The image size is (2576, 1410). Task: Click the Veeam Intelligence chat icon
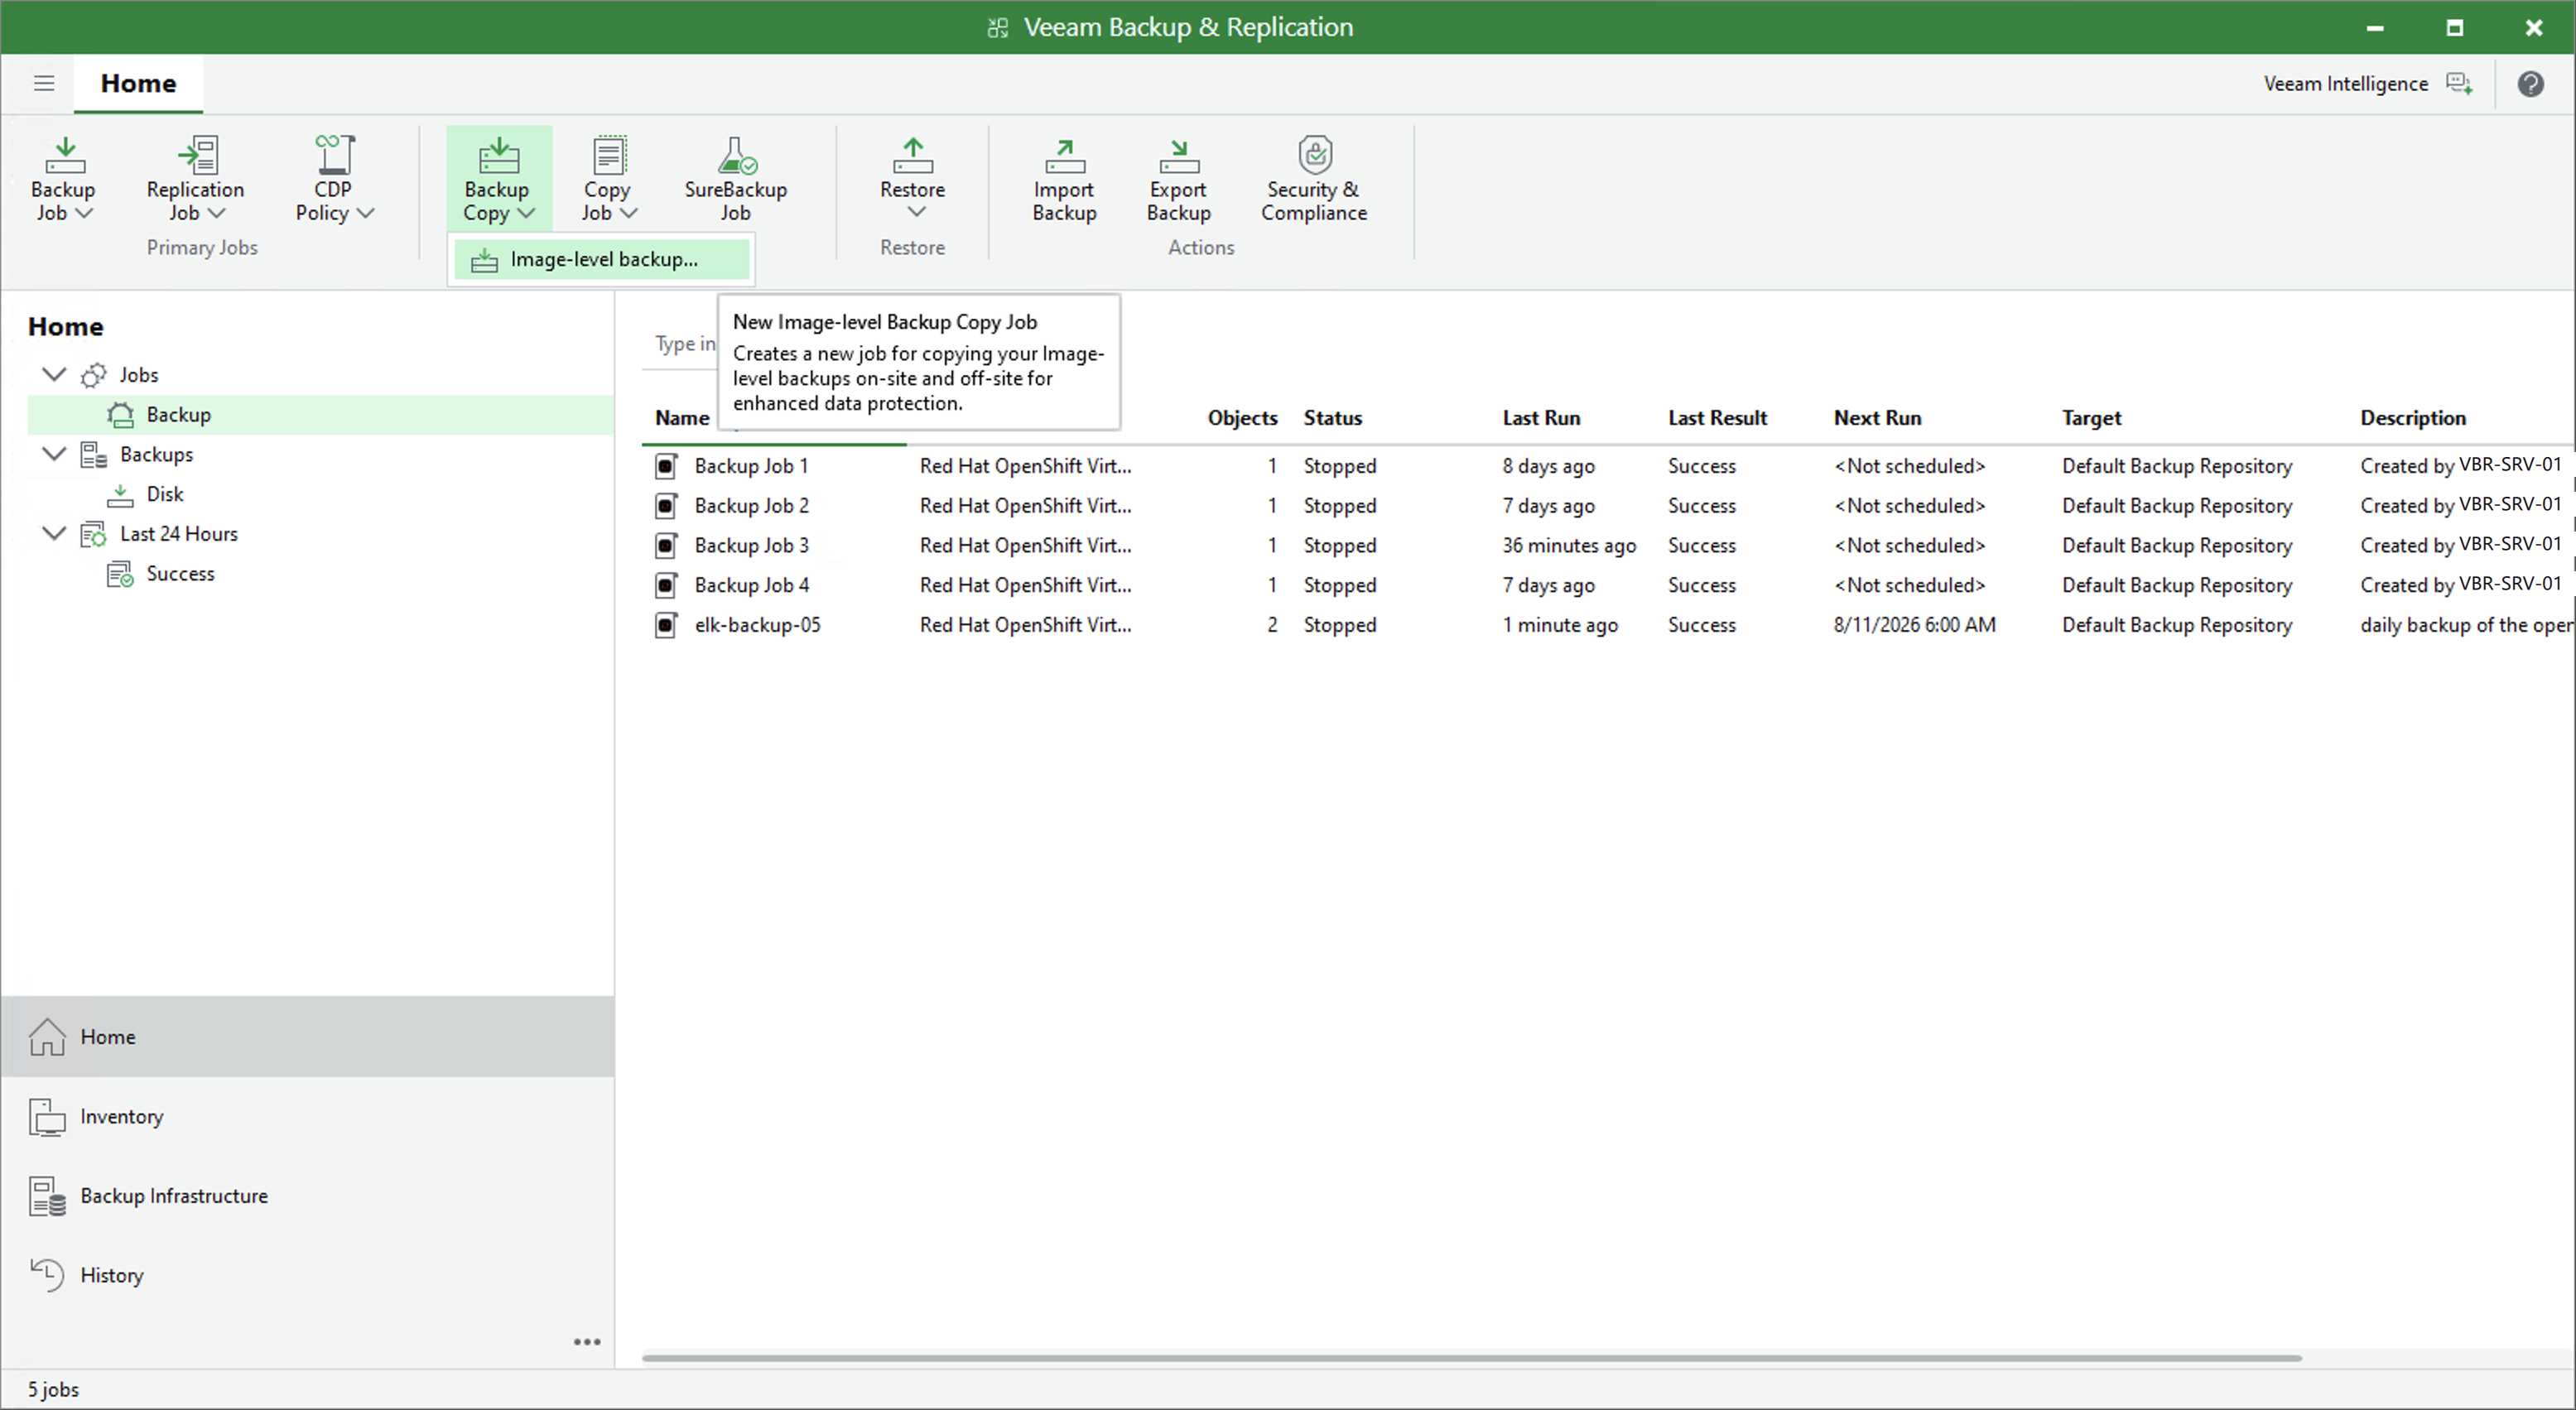pyautogui.click(x=2459, y=84)
